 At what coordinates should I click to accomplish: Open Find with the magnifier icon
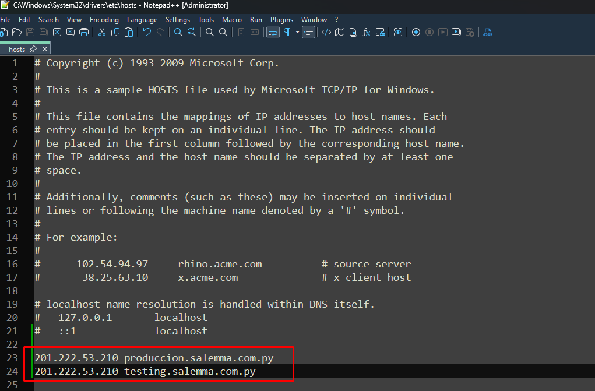coord(178,32)
